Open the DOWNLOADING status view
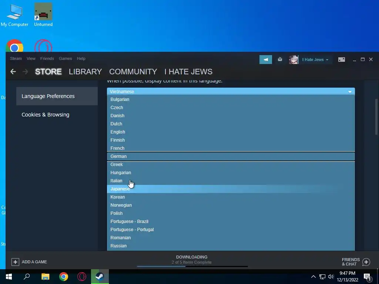 [x=192, y=257]
